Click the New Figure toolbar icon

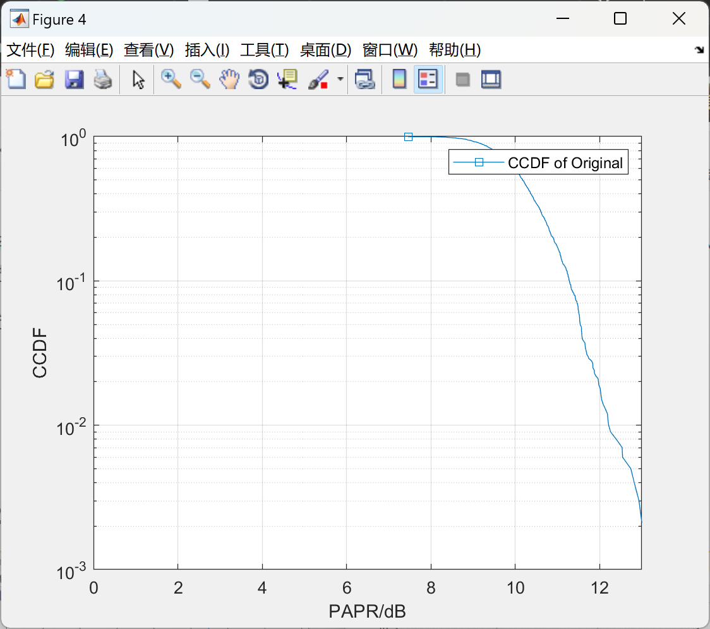point(16,79)
